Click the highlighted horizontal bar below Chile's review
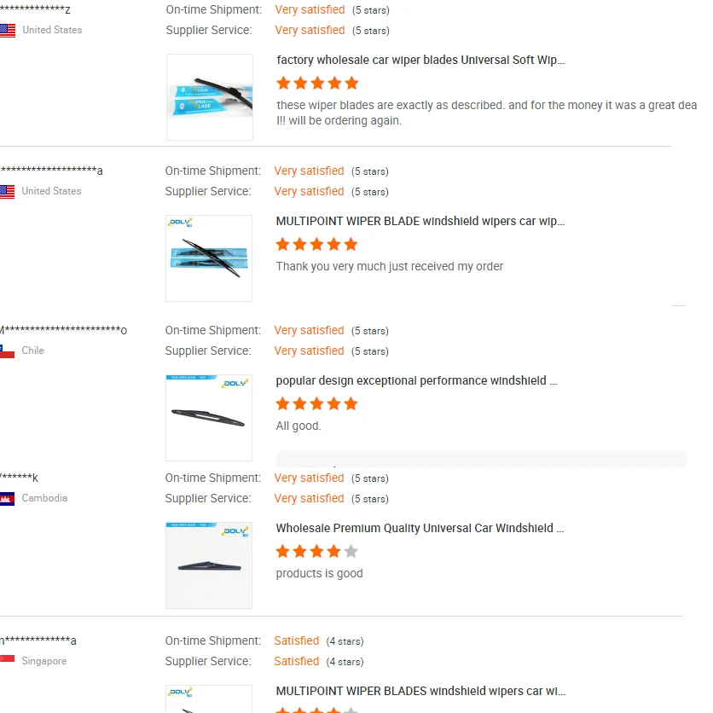 pyautogui.click(x=482, y=459)
